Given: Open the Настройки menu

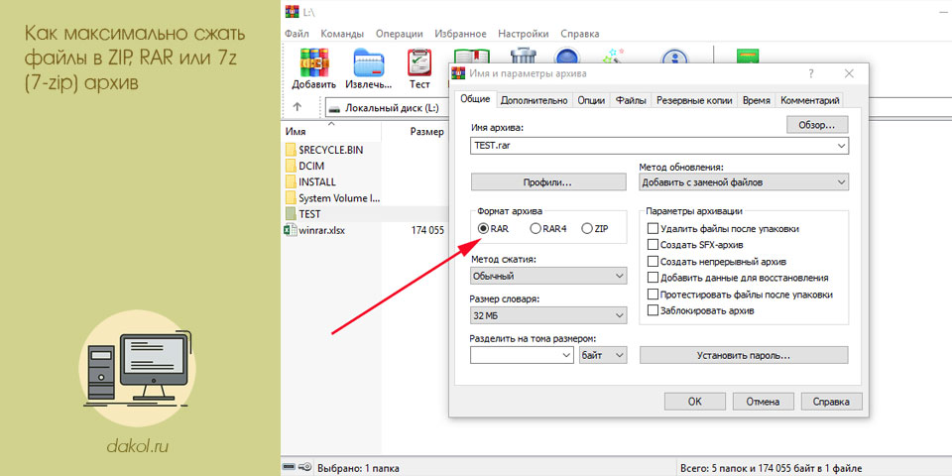Looking at the screenshot, I should coord(524,34).
